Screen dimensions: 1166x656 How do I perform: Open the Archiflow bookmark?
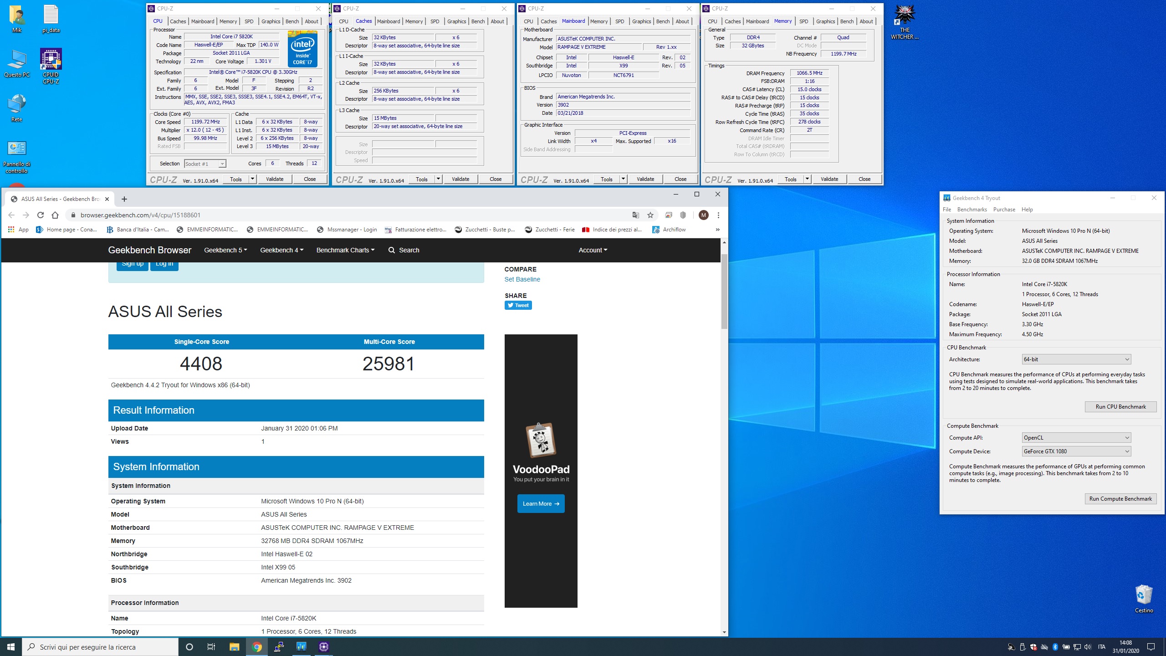pyautogui.click(x=669, y=230)
